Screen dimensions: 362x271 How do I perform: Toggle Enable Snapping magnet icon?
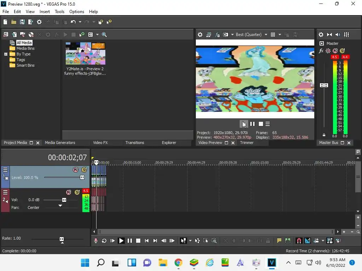[299, 241]
